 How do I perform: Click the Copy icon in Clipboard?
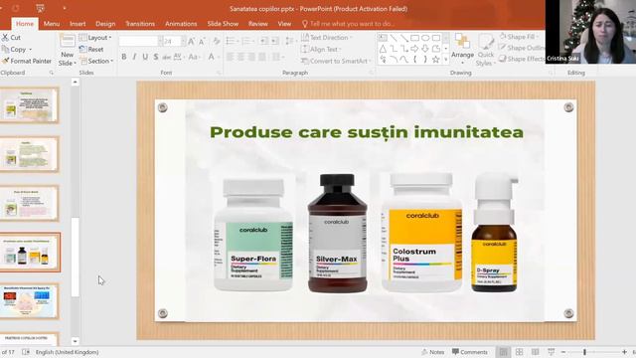click(5, 49)
